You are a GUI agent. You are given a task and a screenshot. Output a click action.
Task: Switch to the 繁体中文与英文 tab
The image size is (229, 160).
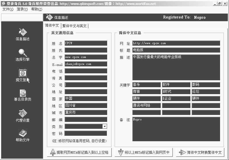tap(75, 26)
